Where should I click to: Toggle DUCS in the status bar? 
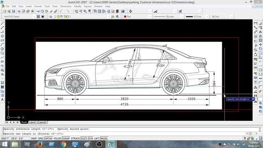point(84,139)
